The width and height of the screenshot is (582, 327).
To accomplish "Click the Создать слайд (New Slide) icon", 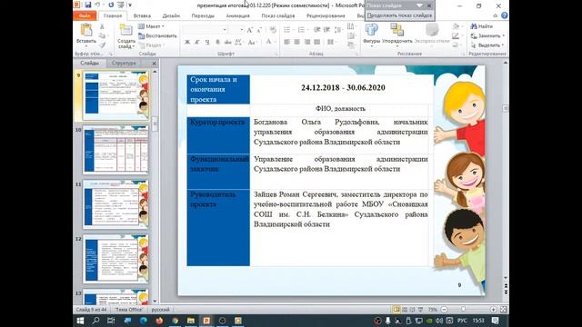I will [125, 30].
